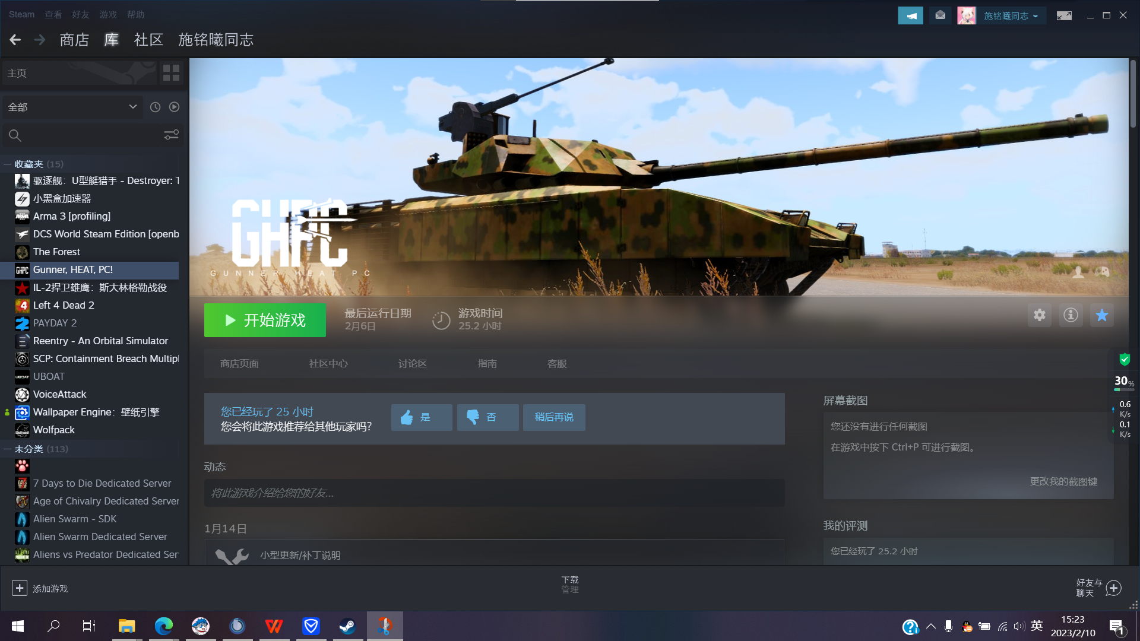The image size is (1140, 641).
Task: Click the activity post input field
Action: click(494, 493)
